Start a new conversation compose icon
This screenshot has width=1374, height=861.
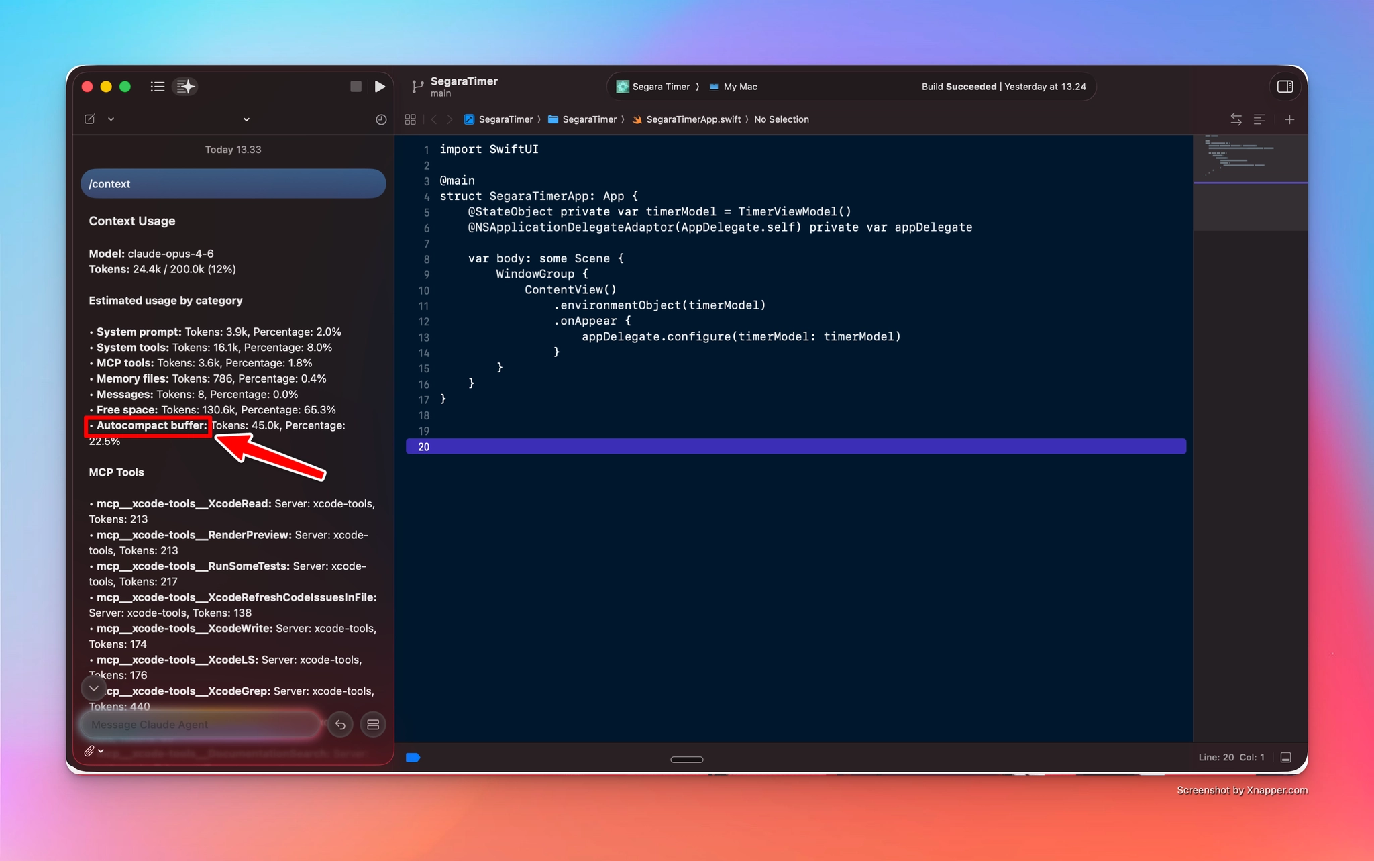(x=90, y=119)
